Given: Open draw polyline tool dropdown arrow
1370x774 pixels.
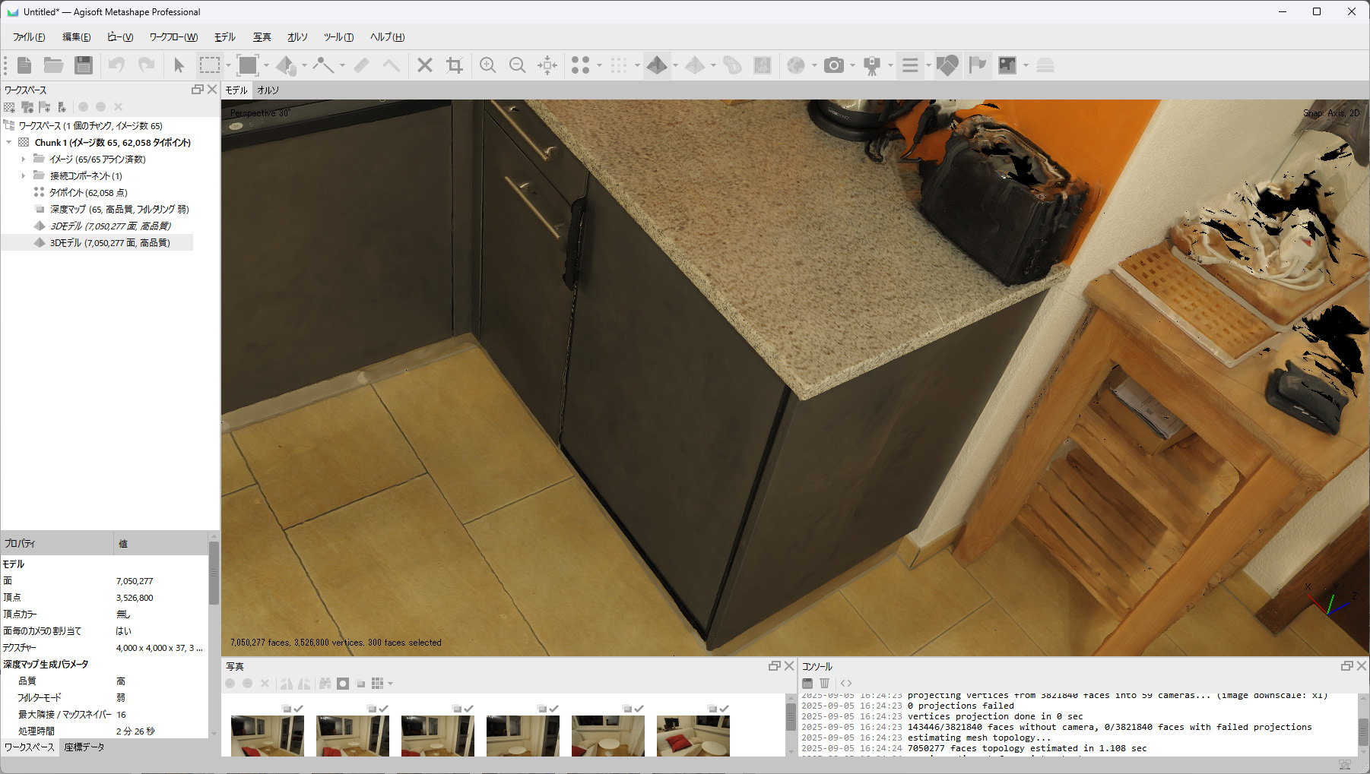Looking at the screenshot, I should click(342, 65).
